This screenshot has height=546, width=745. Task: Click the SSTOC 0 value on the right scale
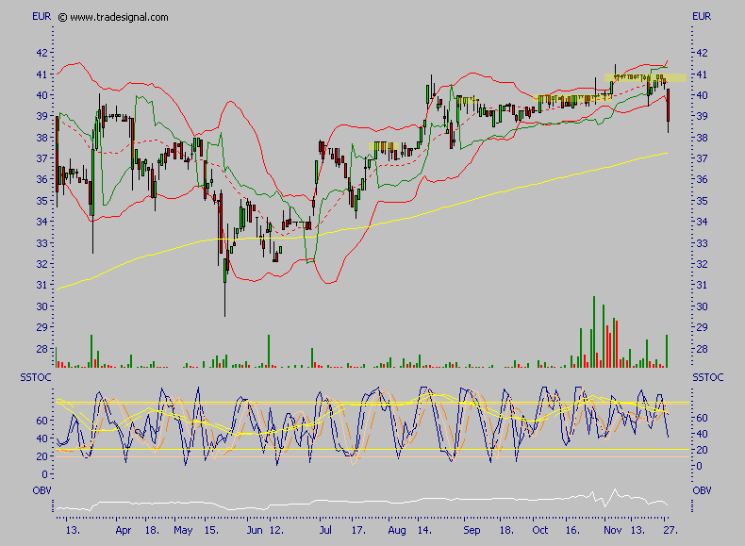[699, 466]
